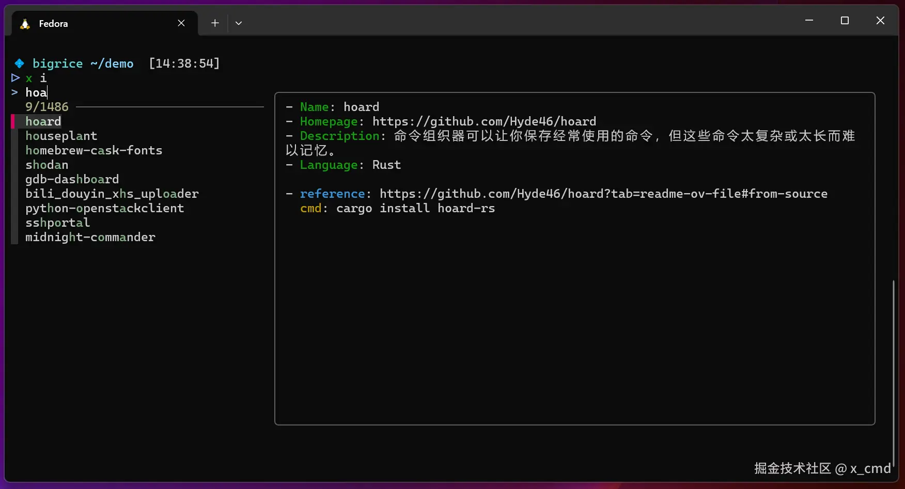Close the Fedora tab
This screenshot has width=905, height=489.
click(x=181, y=23)
